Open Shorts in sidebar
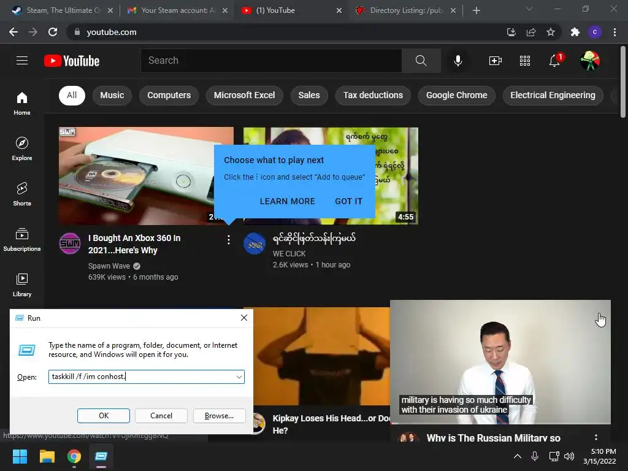 pos(22,194)
